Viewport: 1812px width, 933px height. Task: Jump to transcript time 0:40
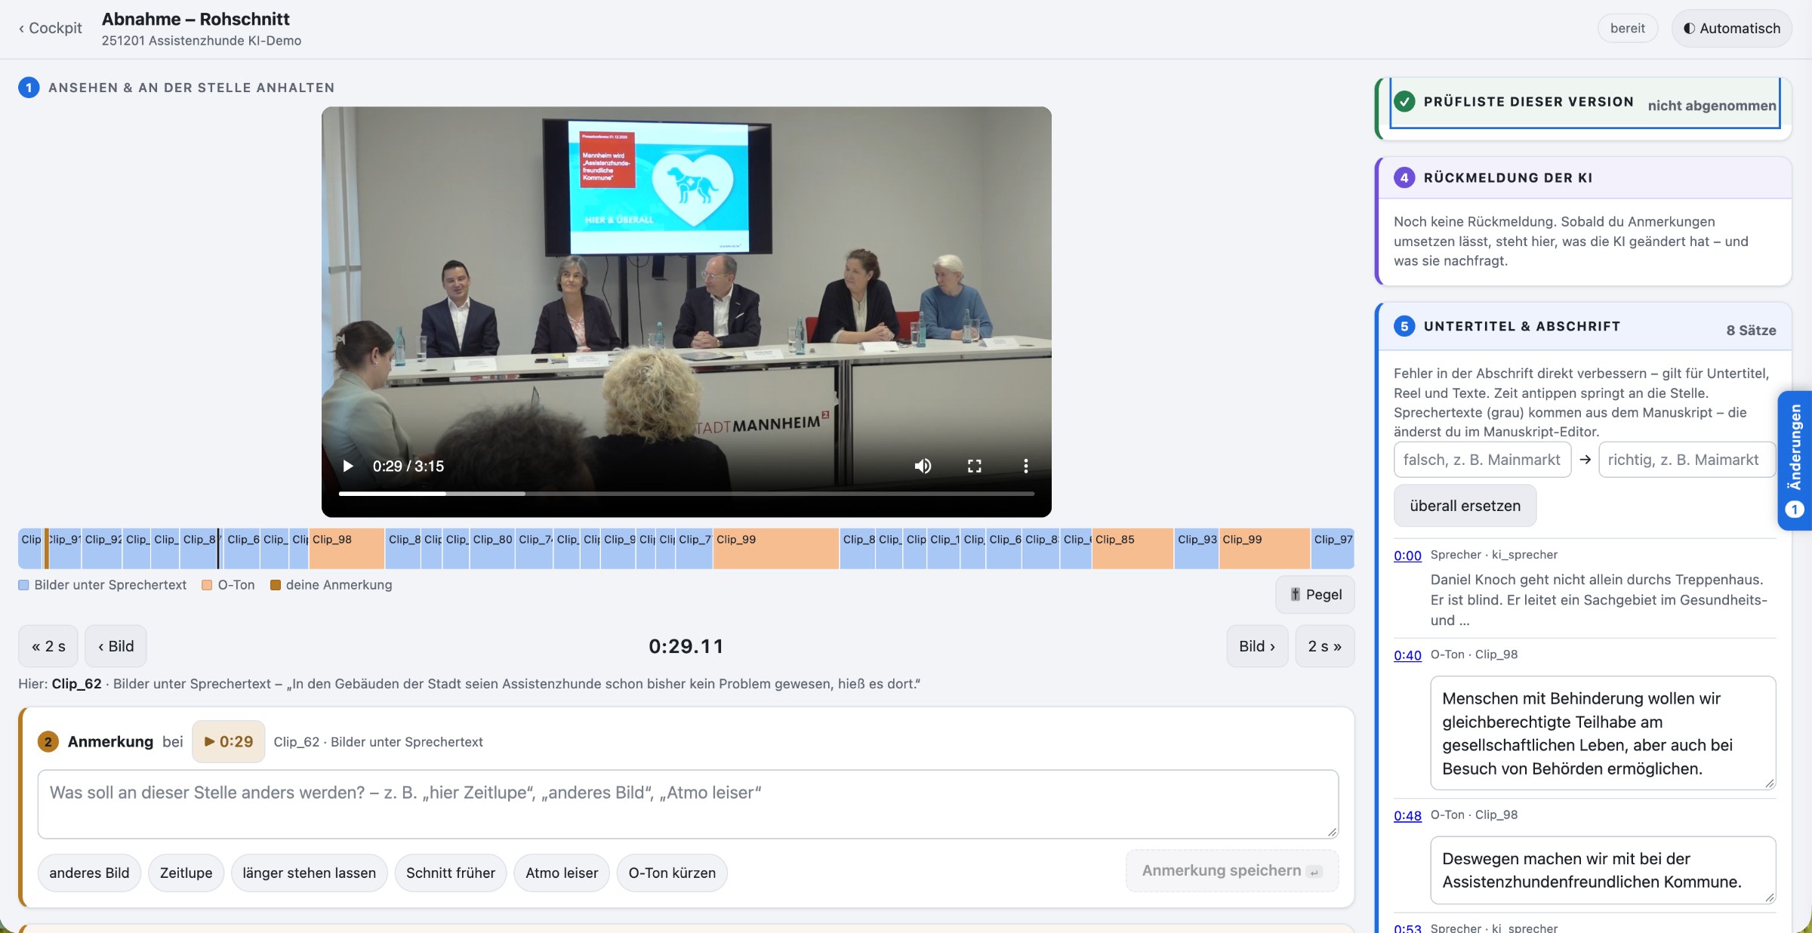tap(1407, 655)
